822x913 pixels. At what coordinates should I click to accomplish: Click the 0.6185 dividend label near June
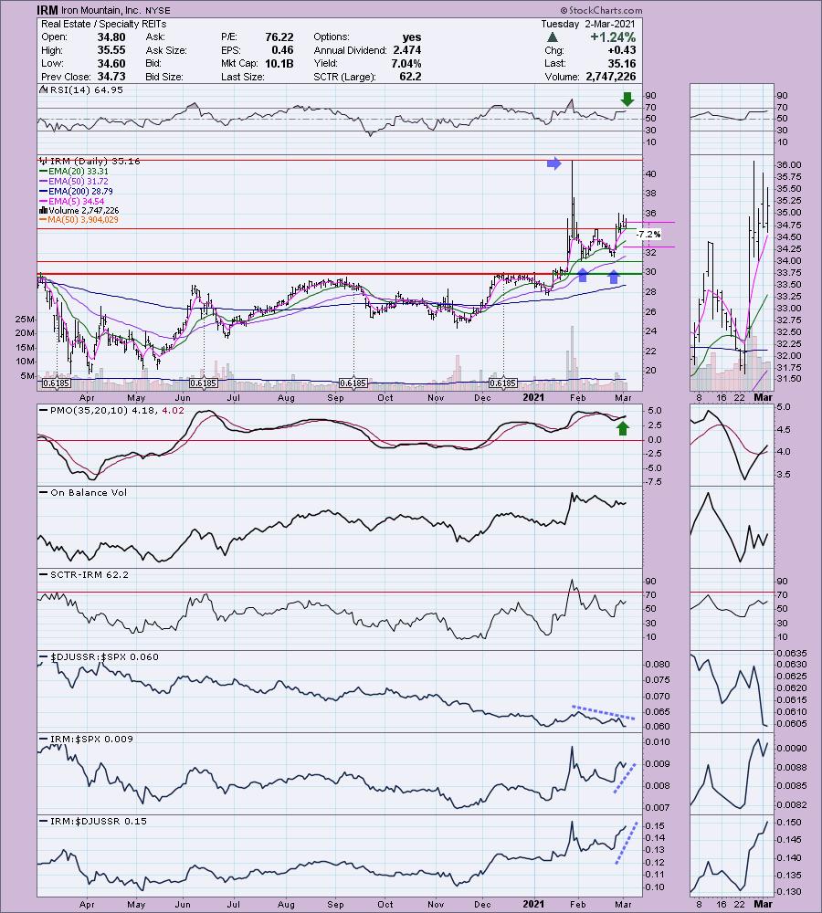(x=204, y=383)
